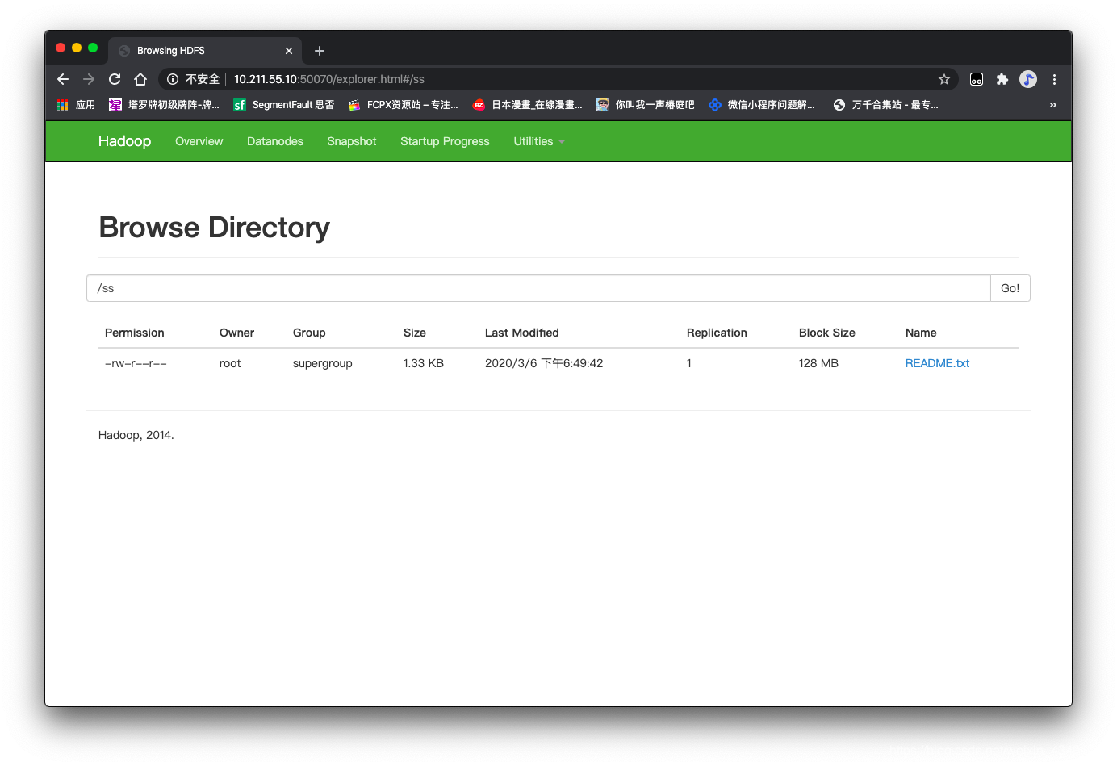Bookmark this page with the star icon
1117x766 pixels.
coord(944,79)
